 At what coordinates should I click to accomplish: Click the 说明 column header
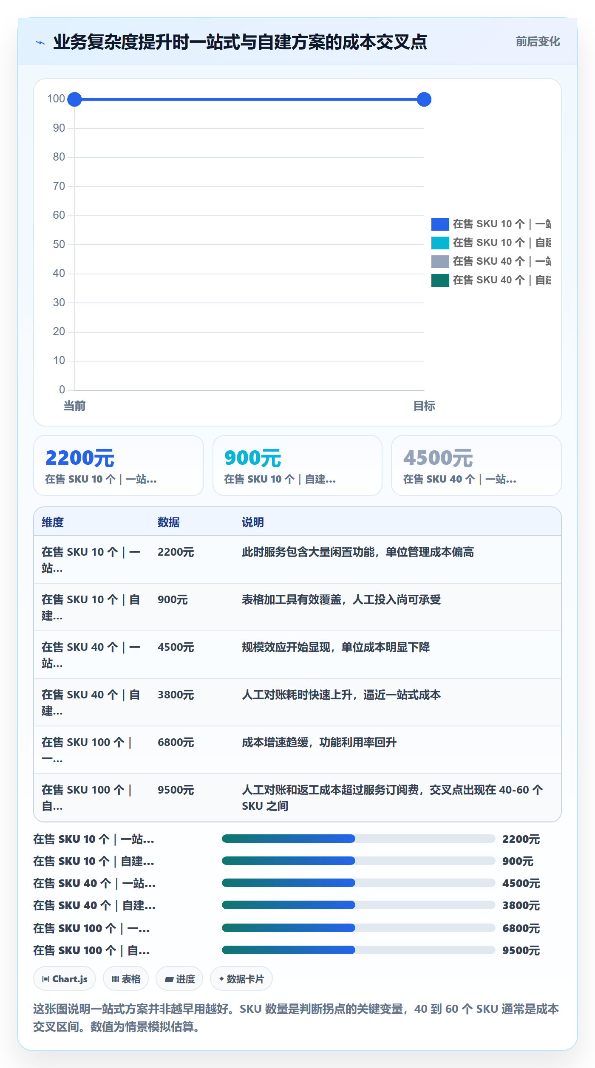[253, 522]
